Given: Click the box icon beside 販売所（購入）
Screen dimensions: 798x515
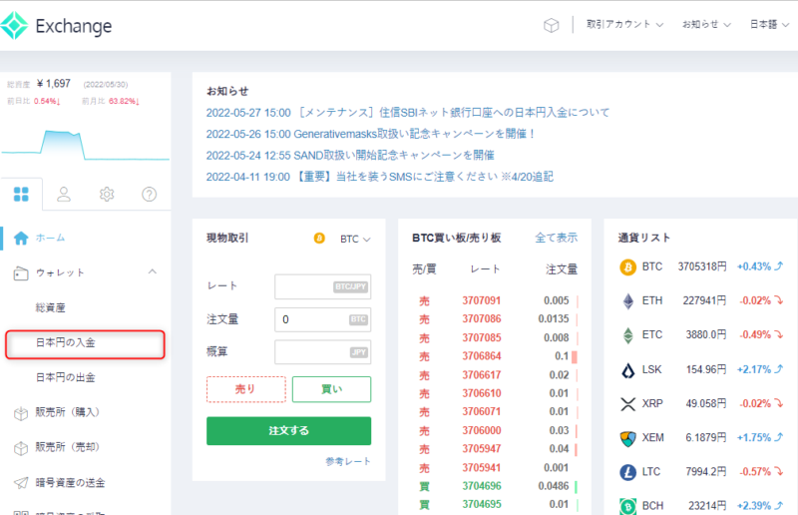Looking at the screenshot, I should point(21,413).
